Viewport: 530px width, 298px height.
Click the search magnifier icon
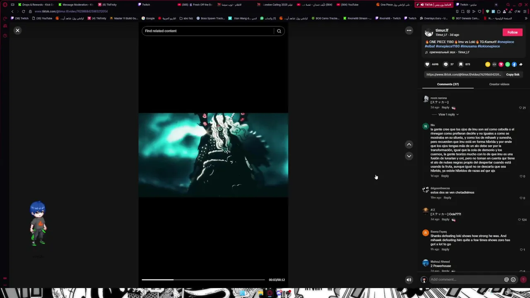click(279, 31)
